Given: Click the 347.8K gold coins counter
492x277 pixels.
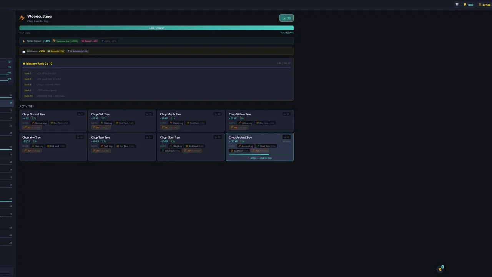Looking at the screenshot, I should [484, 5].
